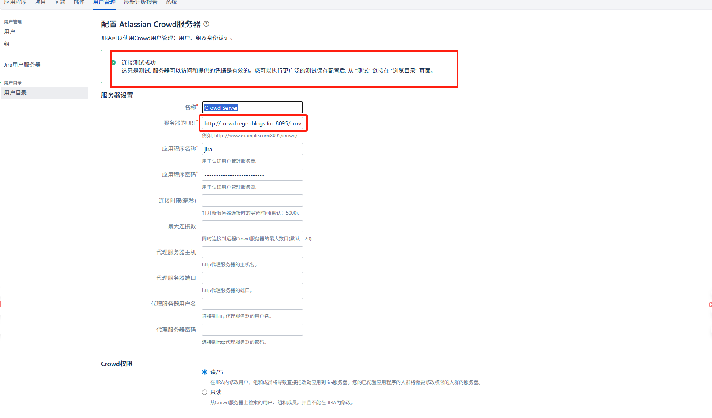
Task: Click the 代理服务器端口 input field
Action: point(253,278)
